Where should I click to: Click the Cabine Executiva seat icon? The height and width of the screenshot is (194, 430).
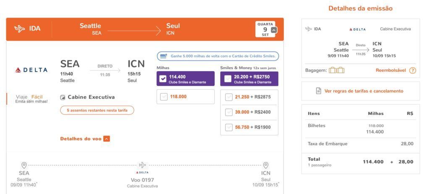(63, 97)
